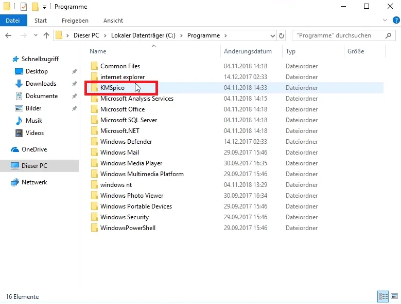Click the search magnifier icon
Viewport: 401px width, 304px height.
click(388, 35)
